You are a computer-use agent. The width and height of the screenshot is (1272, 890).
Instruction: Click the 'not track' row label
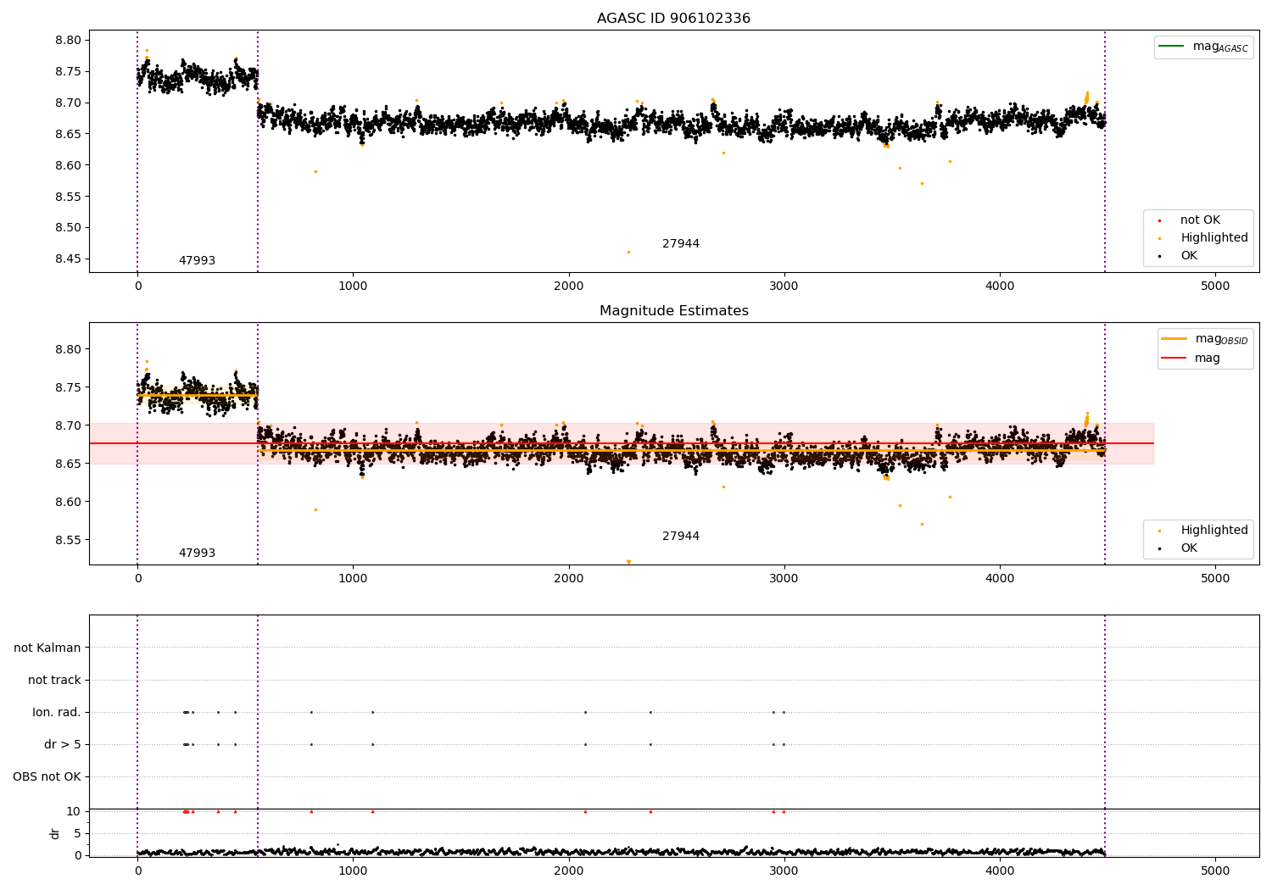(x=54, y=680)
